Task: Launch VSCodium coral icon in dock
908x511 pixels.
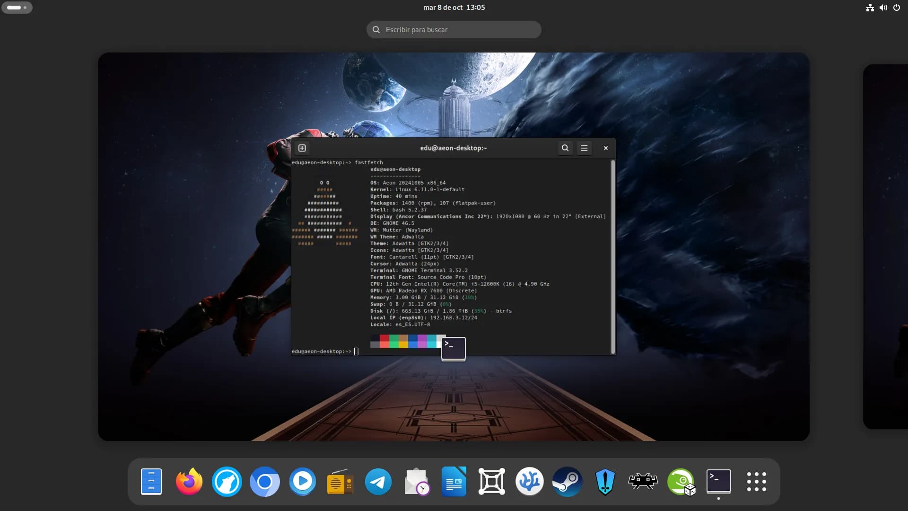Action: tap(530, 482)
